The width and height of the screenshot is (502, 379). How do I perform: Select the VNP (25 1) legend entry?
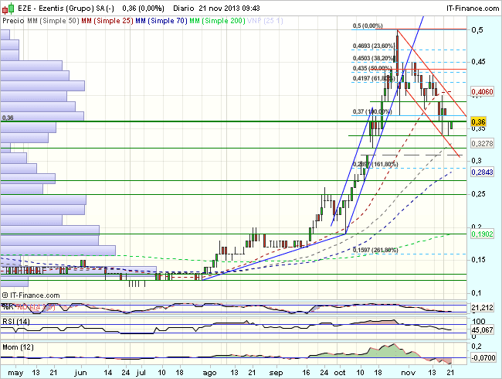point(265,21)
